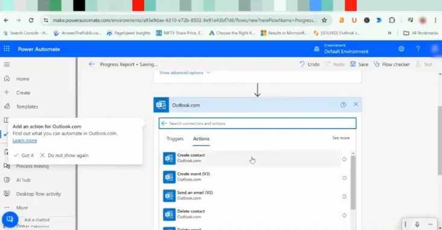The image size is (442, 230).
Task: Click the Learn more link in the tip
Action: pyautogui.click(x=25, y=140)
